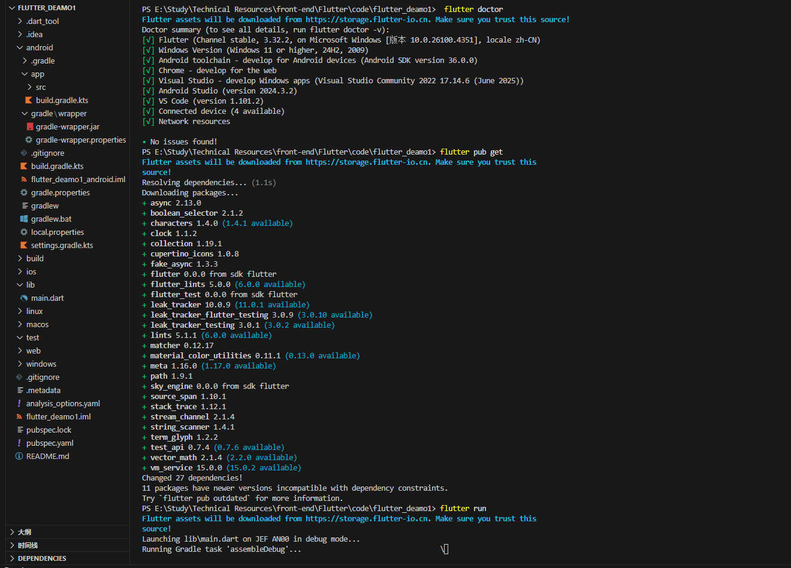
Task: Collapse the gradle\wrapper folder chevron
Action: [x=25, y=113]
